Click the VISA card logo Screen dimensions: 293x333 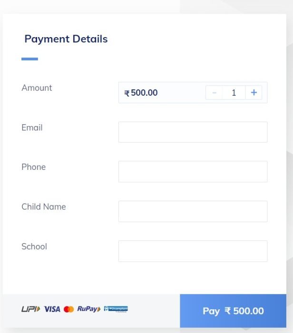[52, 309]
